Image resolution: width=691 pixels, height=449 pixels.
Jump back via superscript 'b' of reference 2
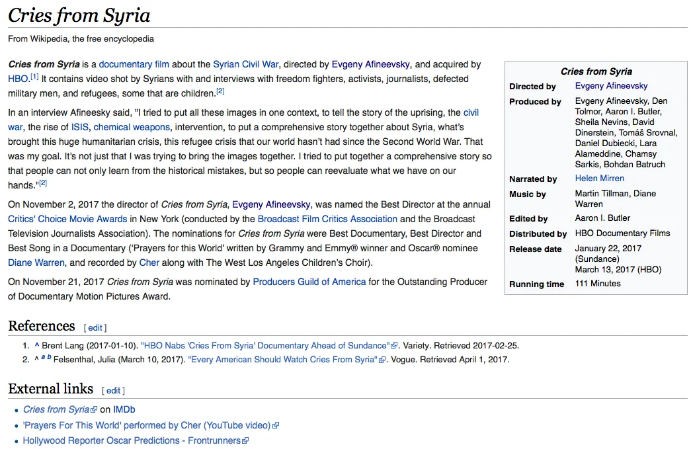pyautogui.click(x=49, y=357)
